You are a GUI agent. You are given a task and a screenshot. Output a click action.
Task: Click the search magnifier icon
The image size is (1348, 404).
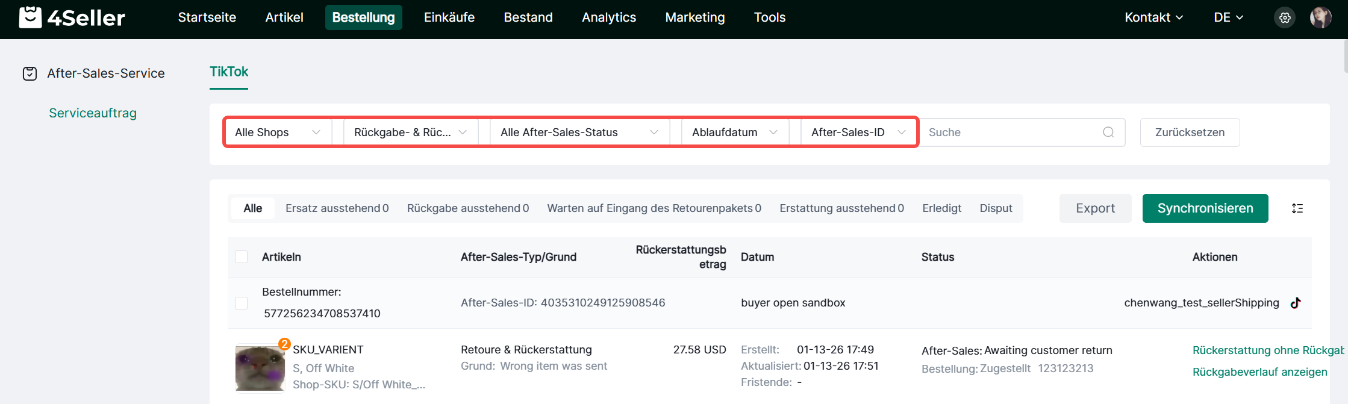1108,132
